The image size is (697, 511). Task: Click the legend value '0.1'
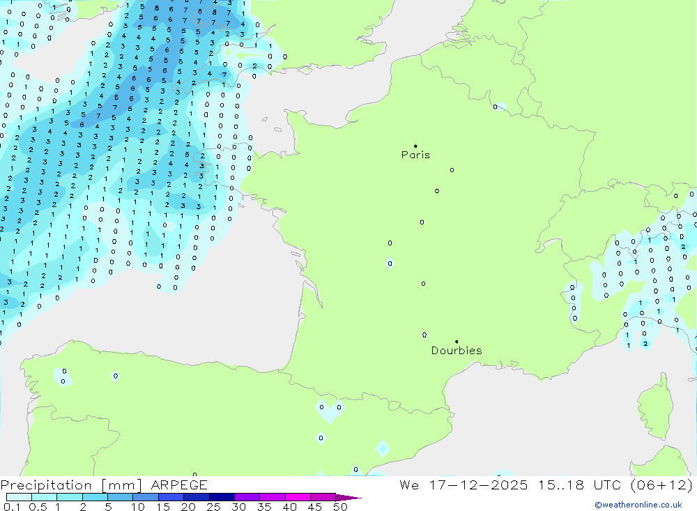pyautogui.click(x=12, y=507)
